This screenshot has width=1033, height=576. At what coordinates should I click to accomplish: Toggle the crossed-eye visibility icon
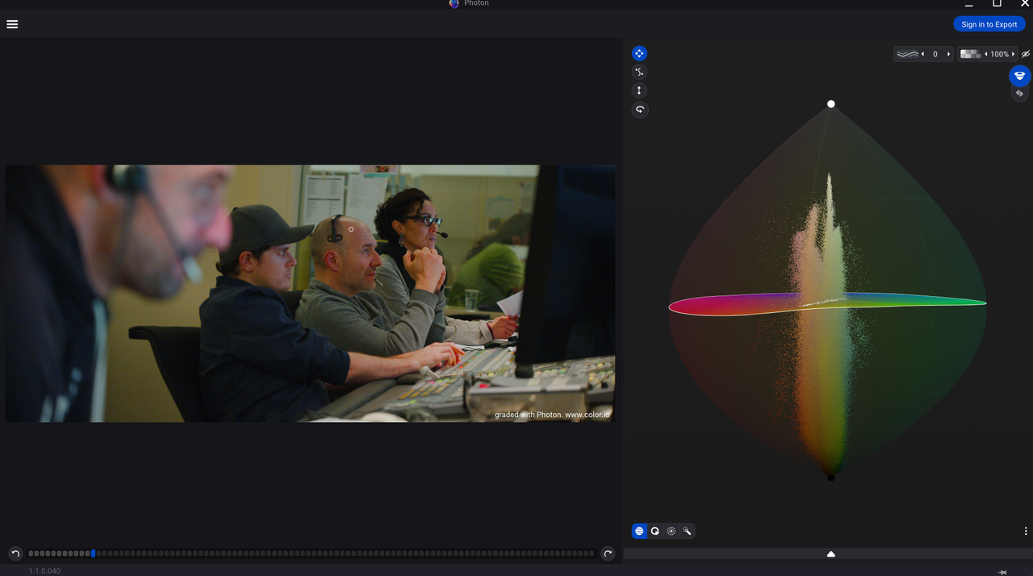pos(1026,54)
